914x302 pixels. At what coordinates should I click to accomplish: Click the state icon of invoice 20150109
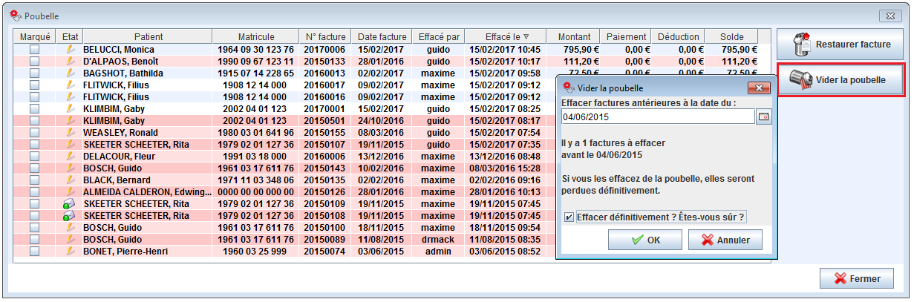click(70, 204)
